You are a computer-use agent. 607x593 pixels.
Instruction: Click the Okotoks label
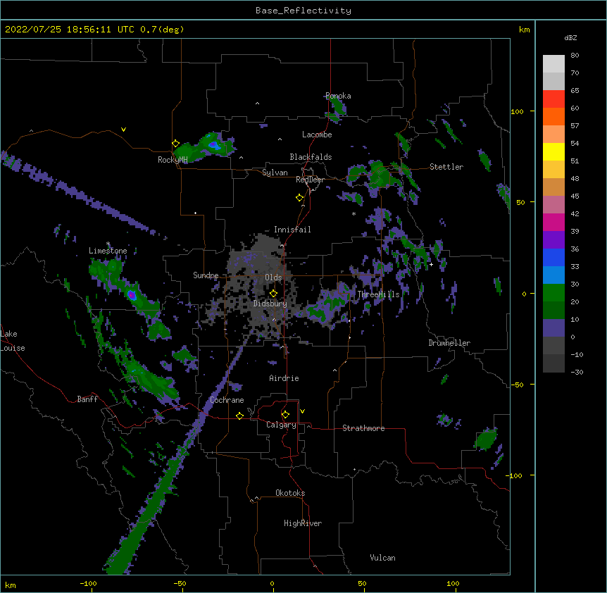[x=290, y=493]
